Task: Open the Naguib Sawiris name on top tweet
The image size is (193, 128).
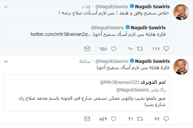Action: coord(152,7)
